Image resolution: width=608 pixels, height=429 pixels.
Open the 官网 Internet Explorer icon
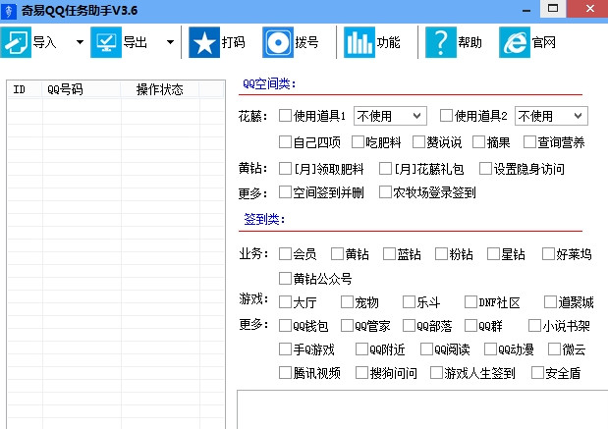[514, 42]
